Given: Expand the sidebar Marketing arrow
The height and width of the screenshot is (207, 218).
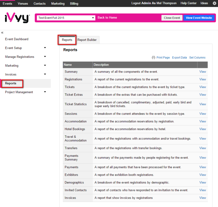Looking at the screenshot, I should coord(45,65).
